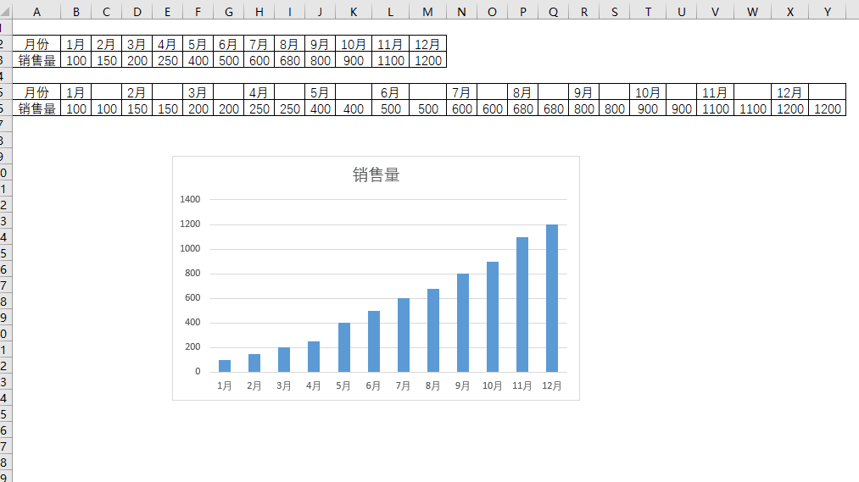Select the 1100 cell under 11月 in first table
Screen dimensions: 859x482
(x=390, y=60)
